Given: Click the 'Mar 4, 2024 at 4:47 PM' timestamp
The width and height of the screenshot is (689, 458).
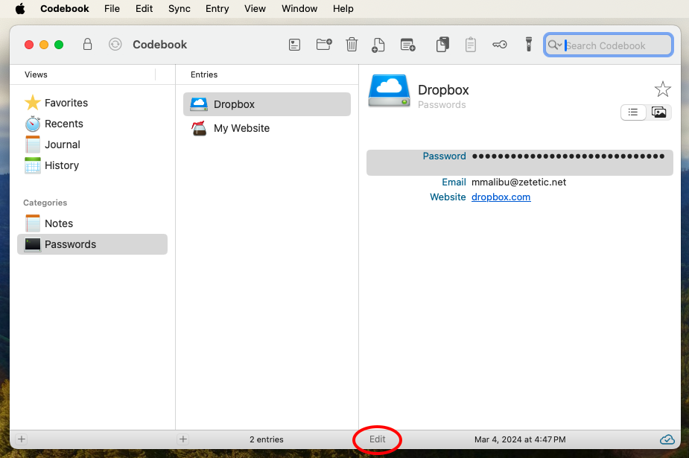Looking at the screenshot, I should tap(520, 439).
